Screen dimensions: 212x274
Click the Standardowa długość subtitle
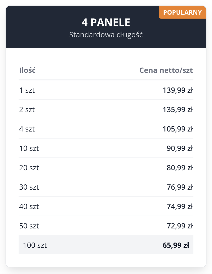(106, 35)
